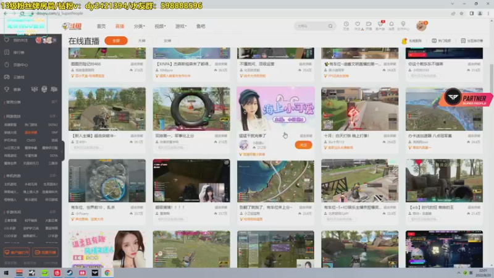Screen dimensions: 494x278
Task: Select highlighted orange game in sidebar list
Action: [31, 132]
